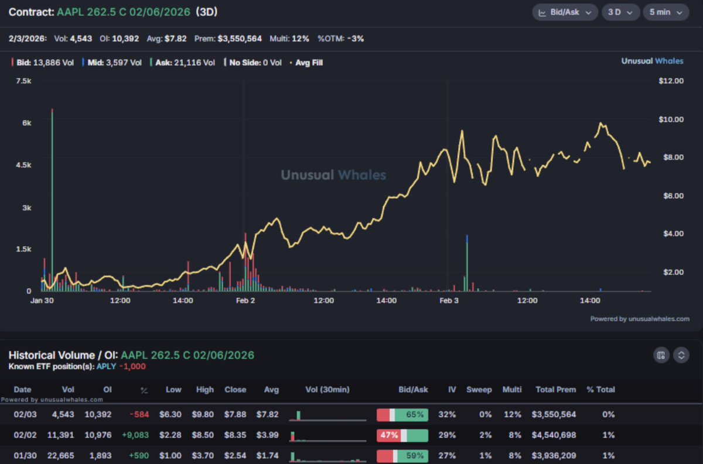Click the 65% bid/ask bar in 02/03 row
703x464 pixels.
click(x=402, y=414)
